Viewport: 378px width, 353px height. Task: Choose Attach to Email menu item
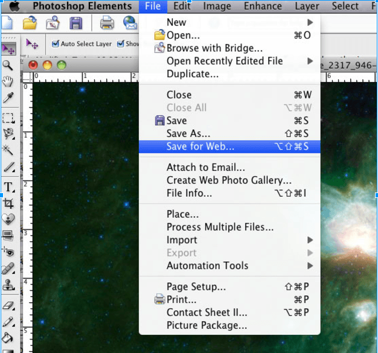pyautogui.click(x=229, y=167)
